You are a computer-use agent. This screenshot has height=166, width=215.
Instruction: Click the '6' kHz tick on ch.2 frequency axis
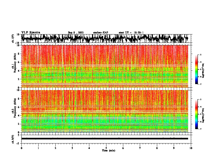click(19, 107)
